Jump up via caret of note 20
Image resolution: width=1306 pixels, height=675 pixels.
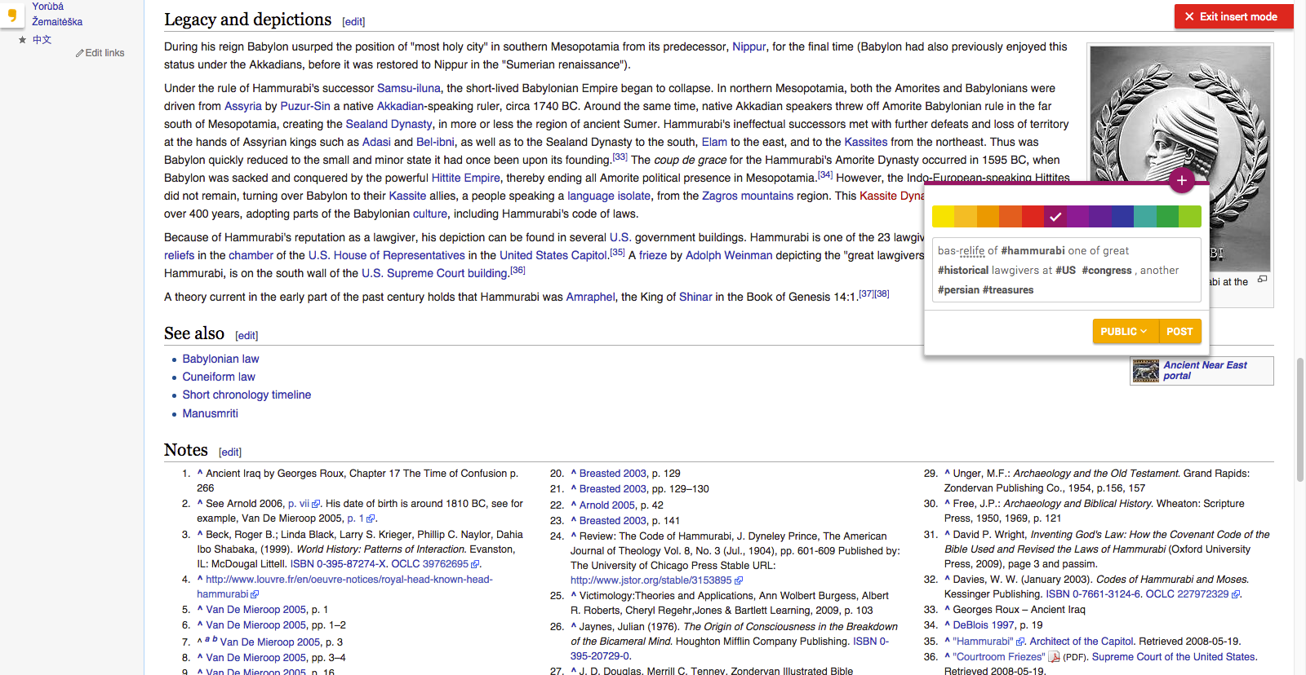click(x=574, y=473)
